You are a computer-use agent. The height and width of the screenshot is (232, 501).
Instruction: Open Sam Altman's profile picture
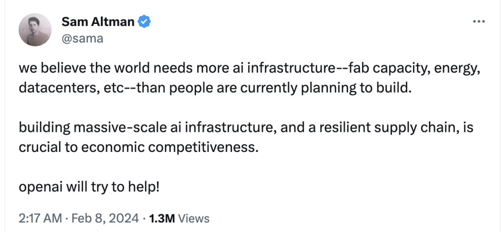coord(35,30)
